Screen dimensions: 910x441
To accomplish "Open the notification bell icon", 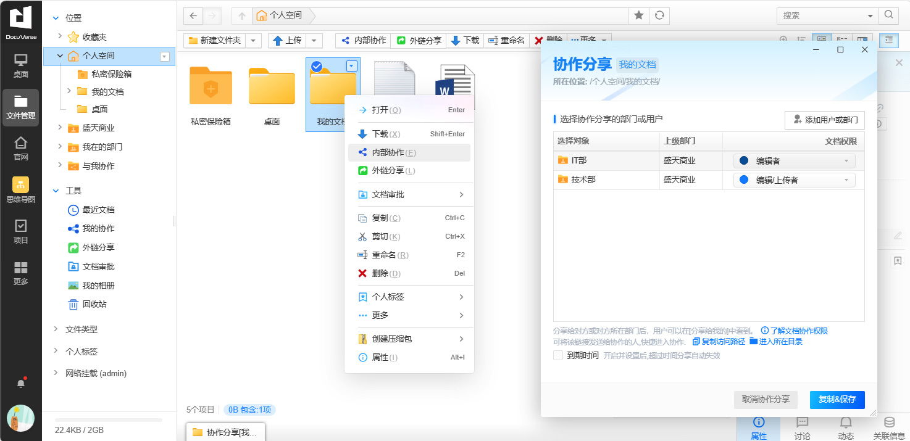I will click(x=21, y=383).
